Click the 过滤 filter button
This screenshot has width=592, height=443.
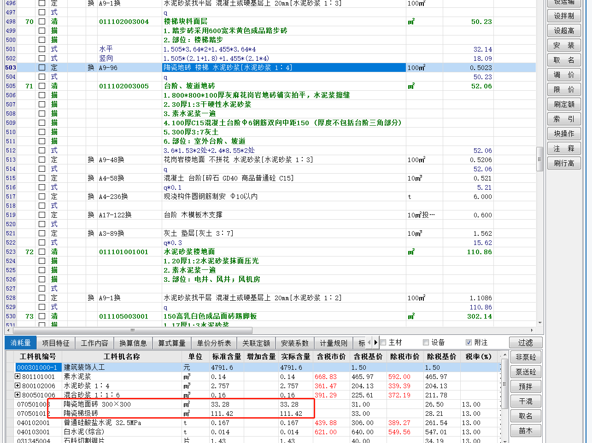526,343
